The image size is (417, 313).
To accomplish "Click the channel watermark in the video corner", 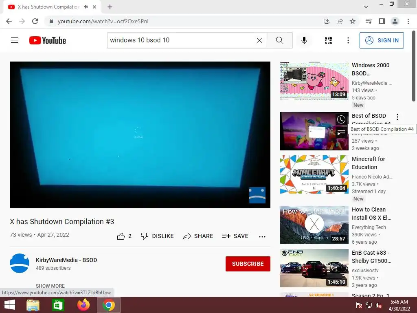I will click(x=257, y=195).
